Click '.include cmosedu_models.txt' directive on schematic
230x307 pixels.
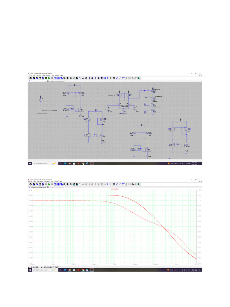tap(49, 111)
